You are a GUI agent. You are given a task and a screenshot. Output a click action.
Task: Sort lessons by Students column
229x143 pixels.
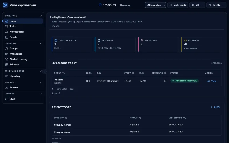pos(159,73)
